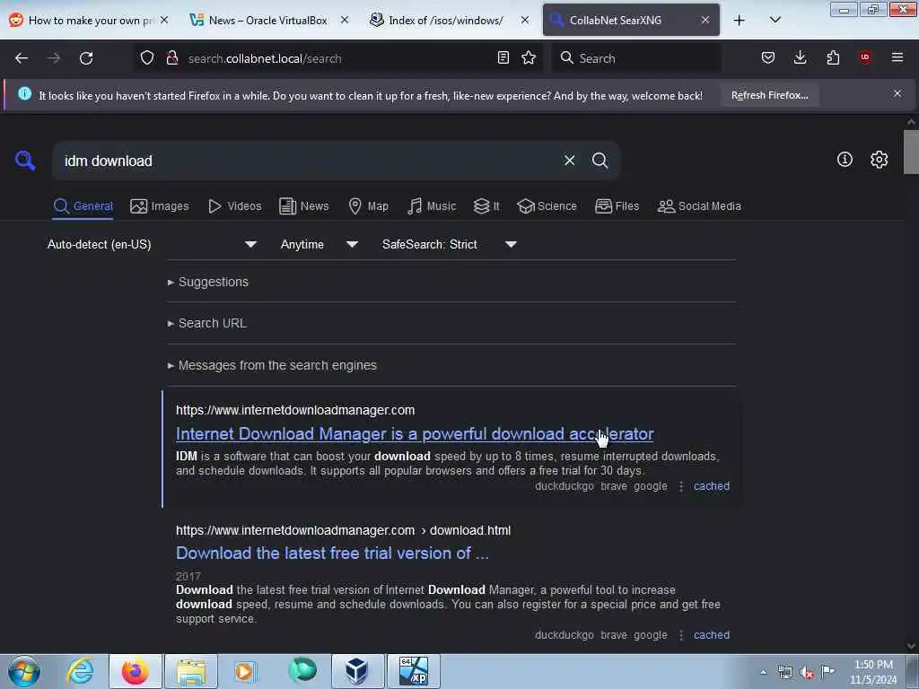
Task: Switch to the Social Media category
Action: [x=699, y=206]
